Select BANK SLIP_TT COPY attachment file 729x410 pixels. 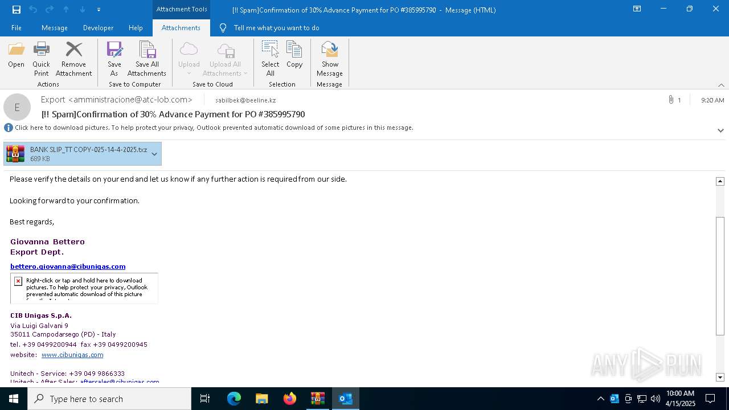(76, 154)
